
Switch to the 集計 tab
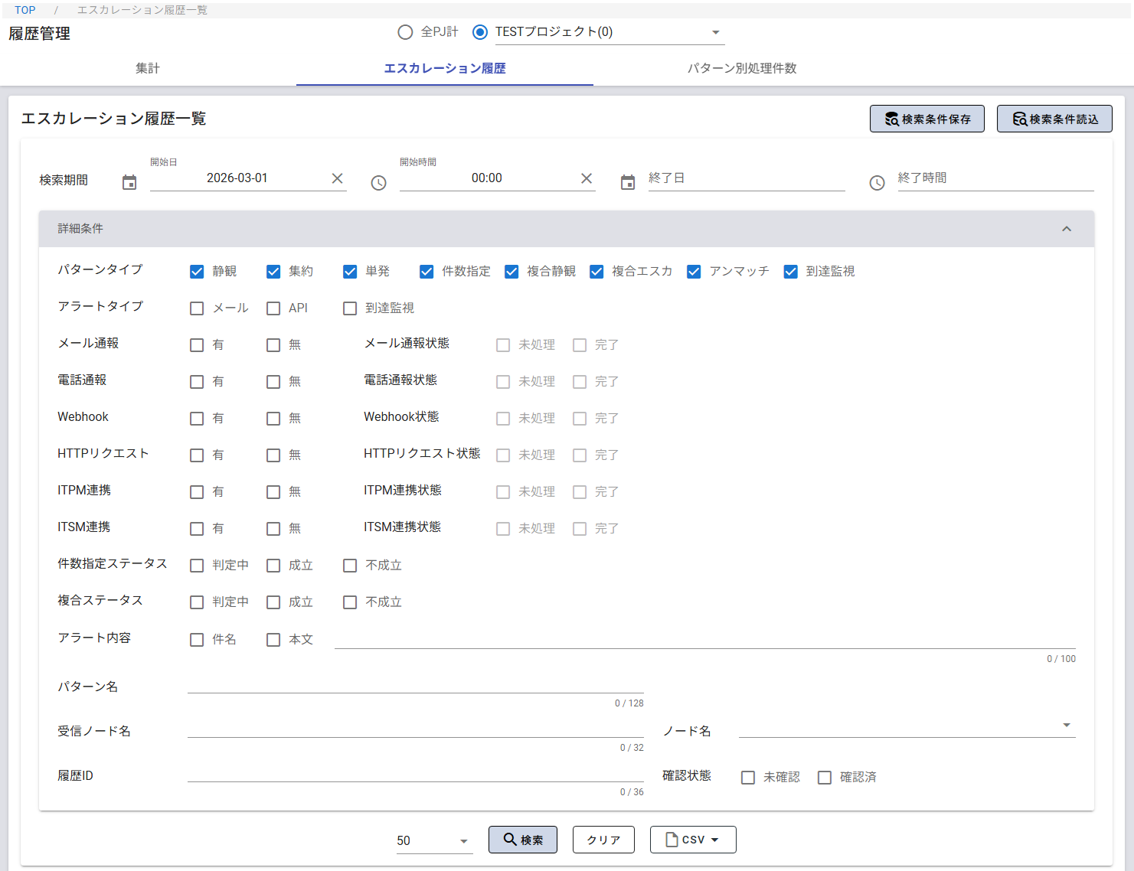[148, 68]
